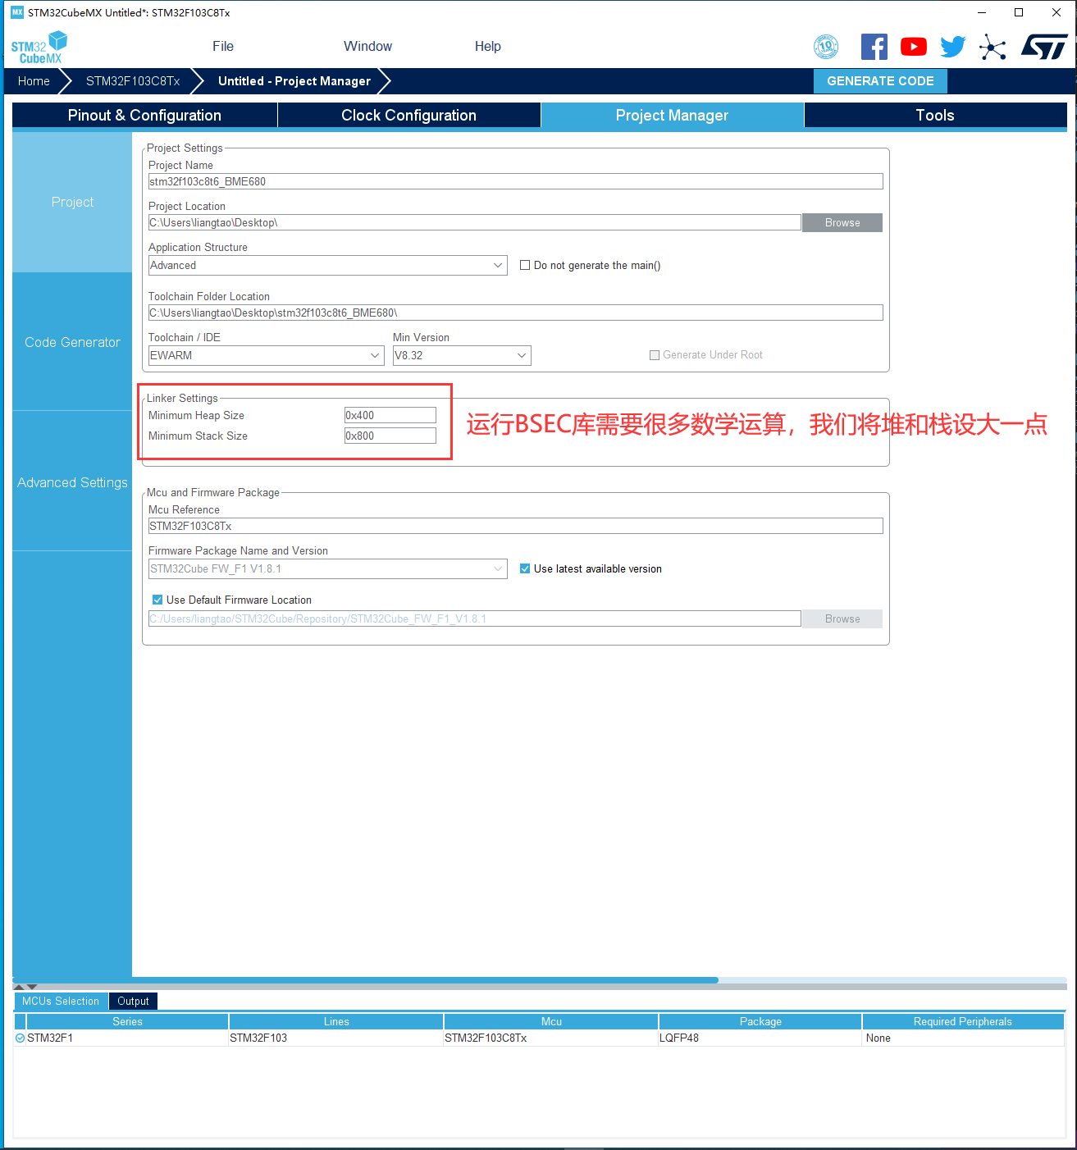Viewport: 1077px width, 1150px height.
Task: Open the YouTube channel icon
Action: (x=913, y=47)
